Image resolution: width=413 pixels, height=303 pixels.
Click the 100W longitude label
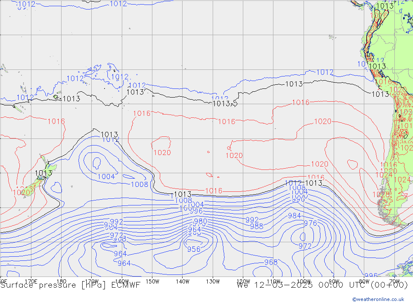(304, 282)
